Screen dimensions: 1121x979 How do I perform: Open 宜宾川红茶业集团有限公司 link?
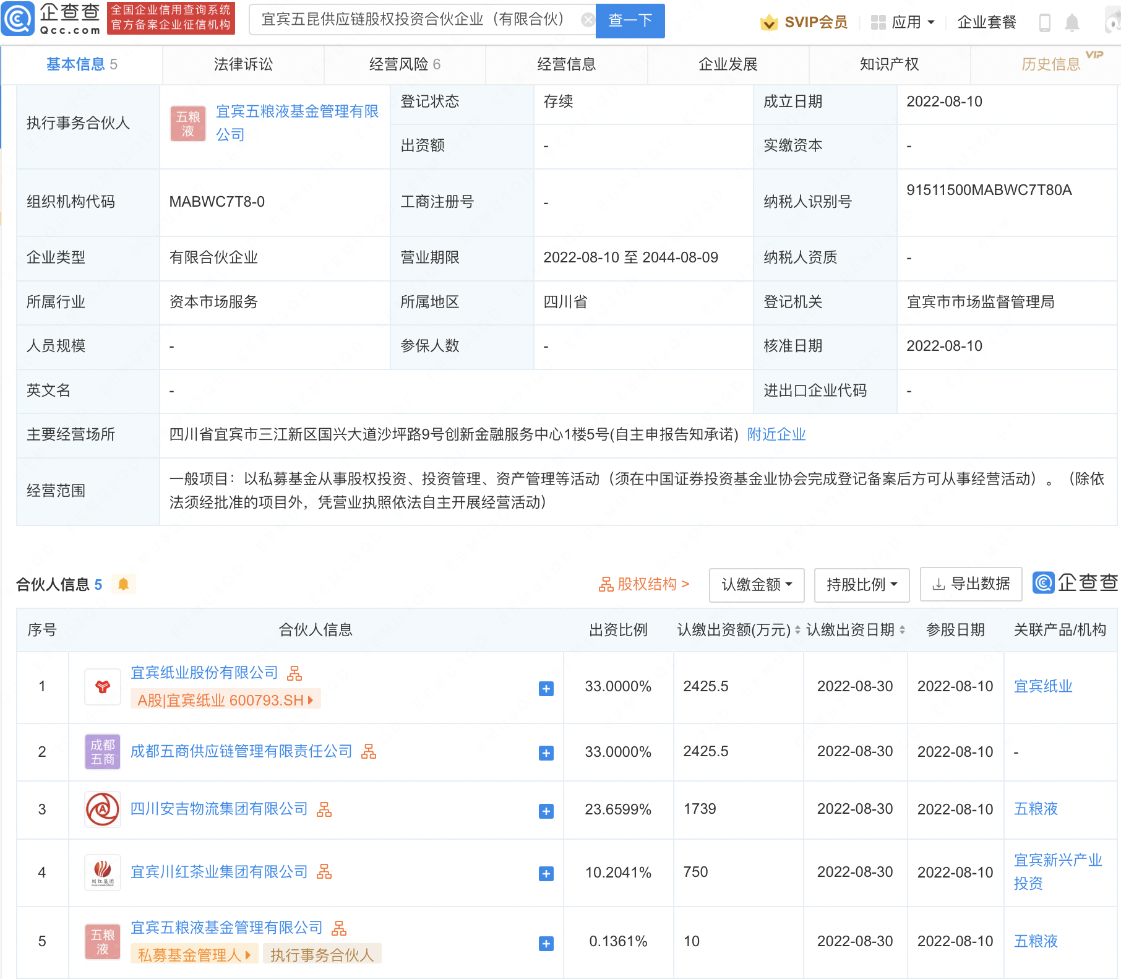click(219, 872)
